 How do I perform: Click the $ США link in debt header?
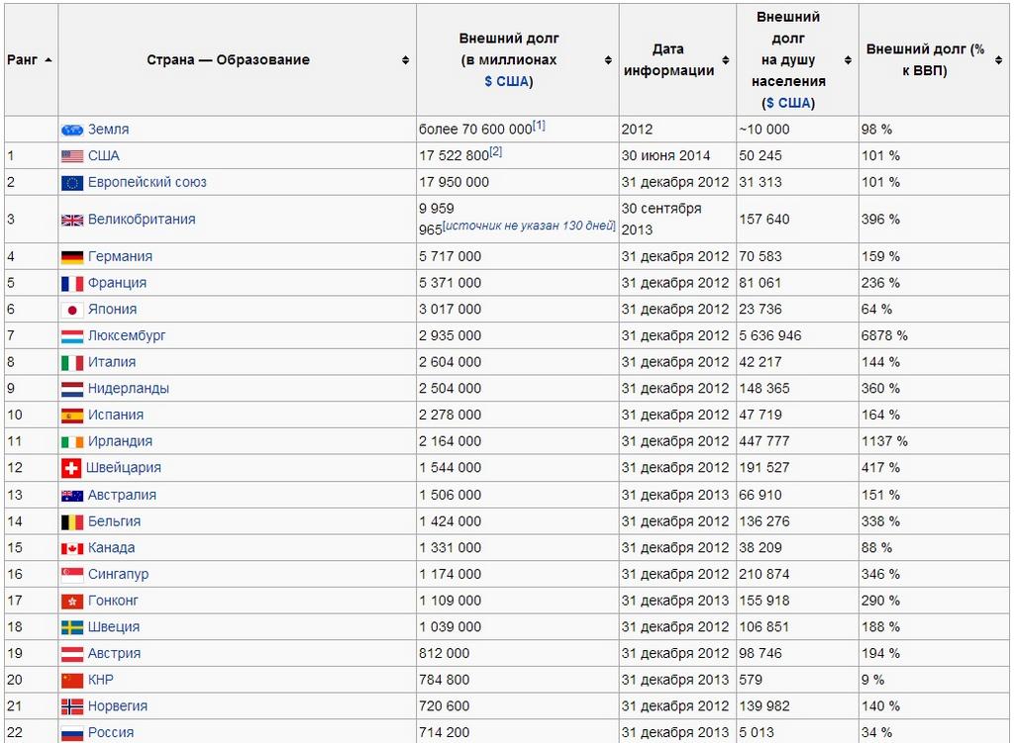pyautogui.click(x=508, y=81)
